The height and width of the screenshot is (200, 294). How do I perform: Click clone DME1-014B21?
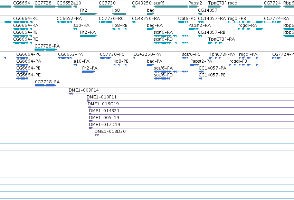191,115
